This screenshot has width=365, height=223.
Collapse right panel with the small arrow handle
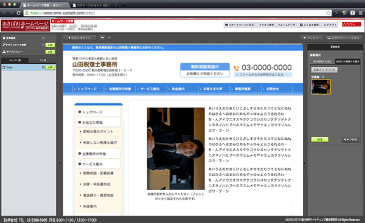[304, 163]
